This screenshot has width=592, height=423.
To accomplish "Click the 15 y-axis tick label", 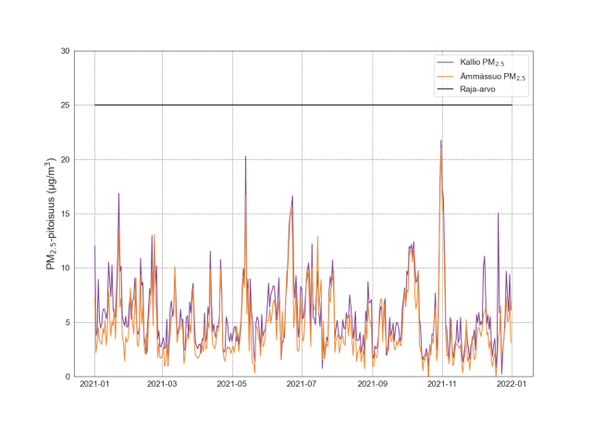I will tap(66, 214).
